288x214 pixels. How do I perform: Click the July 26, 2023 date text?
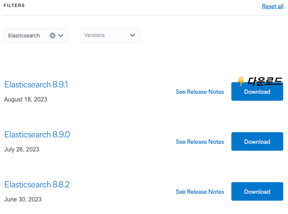click(x=22, y=149)
